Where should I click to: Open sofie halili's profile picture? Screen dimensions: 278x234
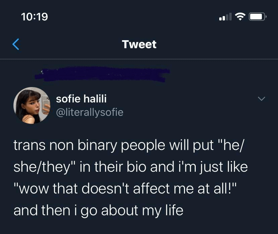pyautogui.click(x=31, y=105)
